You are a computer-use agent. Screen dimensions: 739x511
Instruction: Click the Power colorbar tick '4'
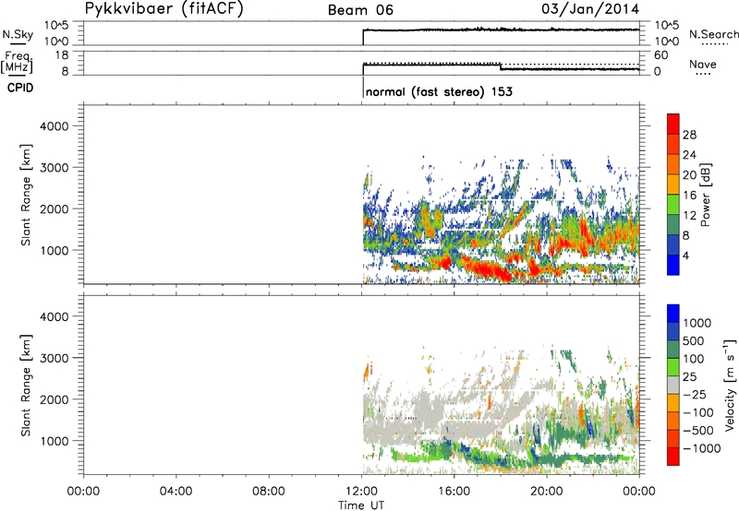point(685,255)
